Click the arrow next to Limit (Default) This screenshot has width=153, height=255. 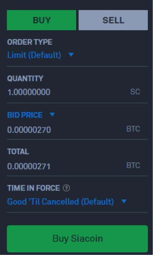tap(71, 55)
